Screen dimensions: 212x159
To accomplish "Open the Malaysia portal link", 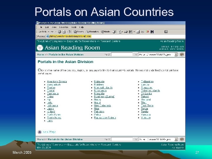I will pyautogui.click(x=99, y=82).
